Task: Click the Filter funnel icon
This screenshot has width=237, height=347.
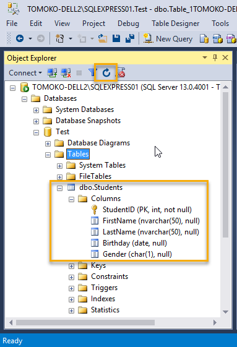Action: 92,72
